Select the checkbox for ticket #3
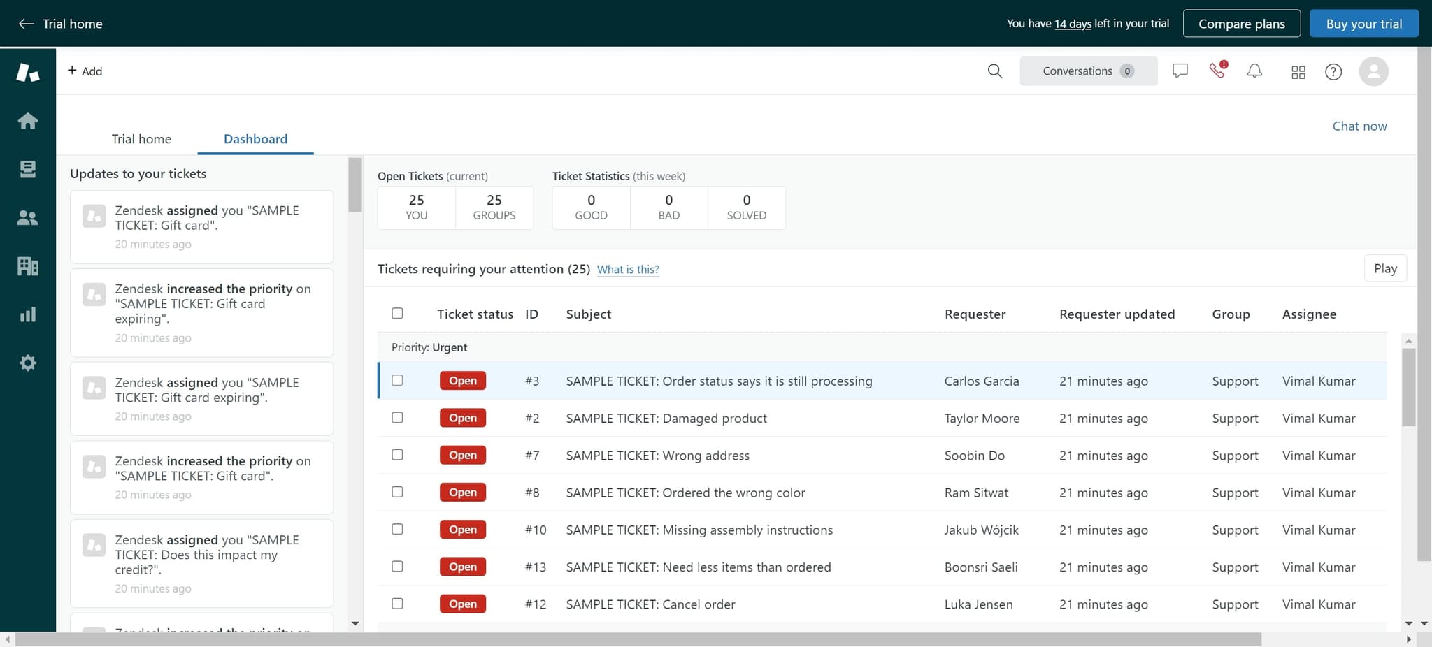Screen dimensions: 1432x647 click(397, 380)
